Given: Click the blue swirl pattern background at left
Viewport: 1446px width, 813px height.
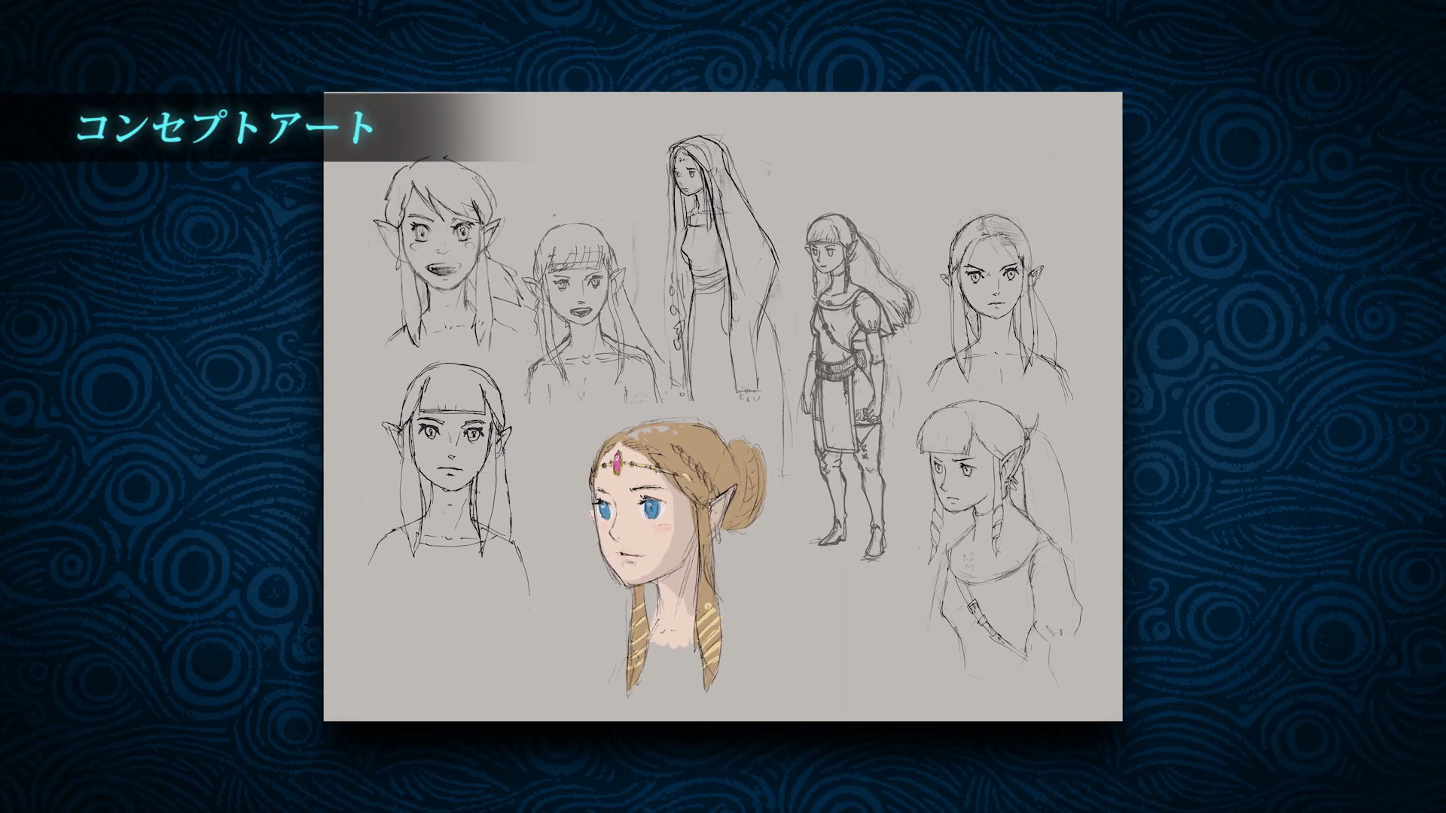Looking at the screenshot, I should pyautogui.click(x=151, y=452).
